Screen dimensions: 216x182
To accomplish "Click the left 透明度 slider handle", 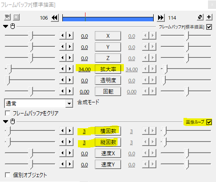I will [8, 81].
